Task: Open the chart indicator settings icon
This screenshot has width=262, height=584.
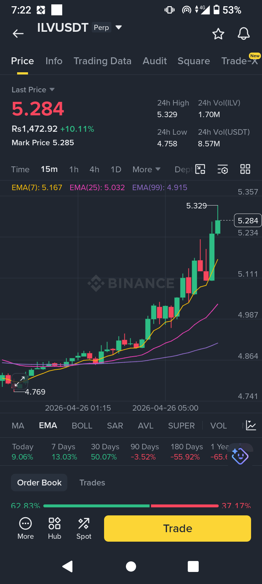Action: (x=223, y=169)
